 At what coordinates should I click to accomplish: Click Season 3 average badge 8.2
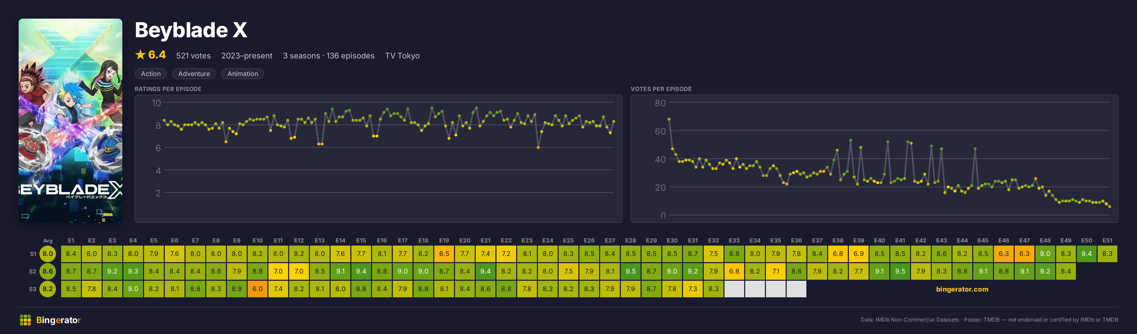(x=48, y=289)
